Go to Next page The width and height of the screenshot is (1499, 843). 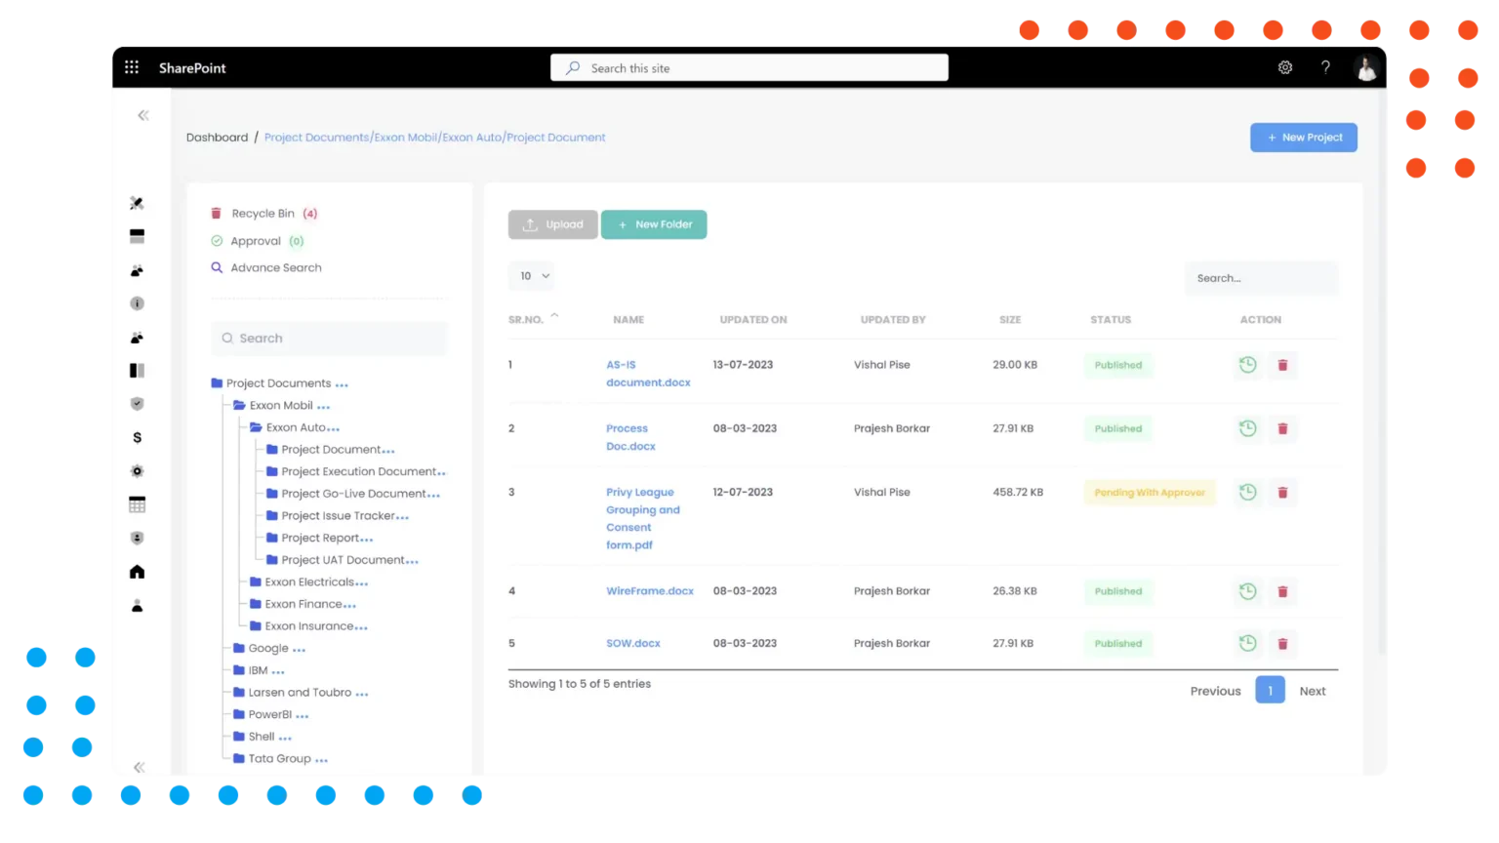tap(1313, 691)
